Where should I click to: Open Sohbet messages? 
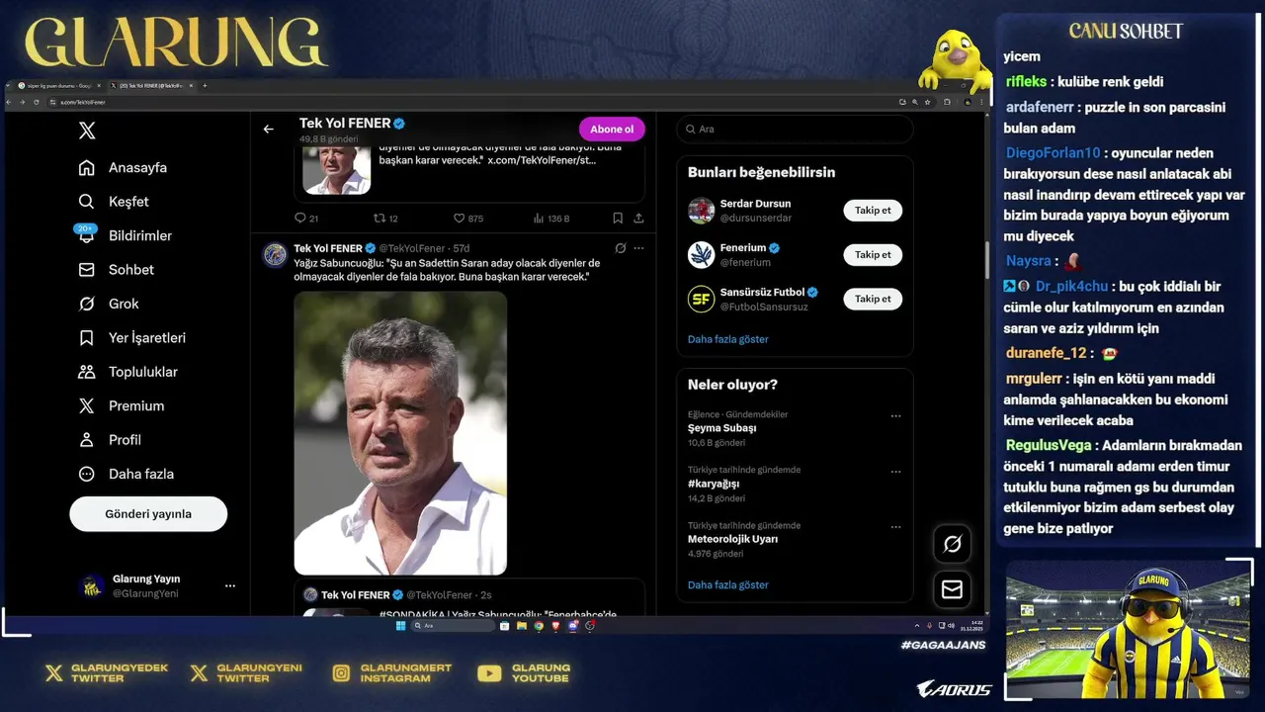(x=116, y=270)
